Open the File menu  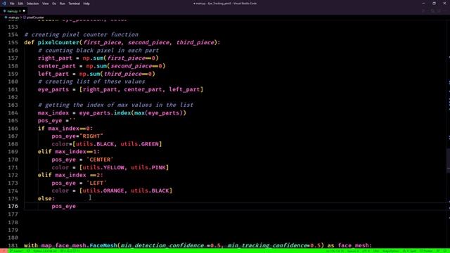coord(12,4)
